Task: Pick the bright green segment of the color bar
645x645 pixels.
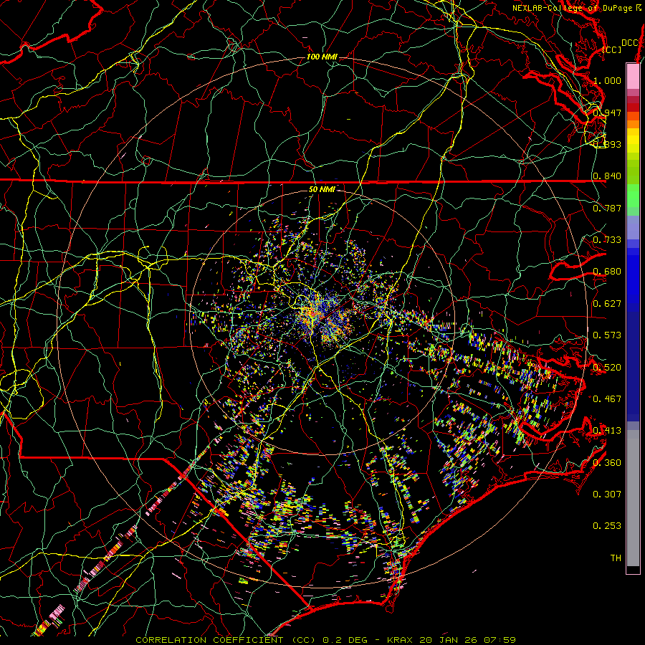Action: click(633, 196)
